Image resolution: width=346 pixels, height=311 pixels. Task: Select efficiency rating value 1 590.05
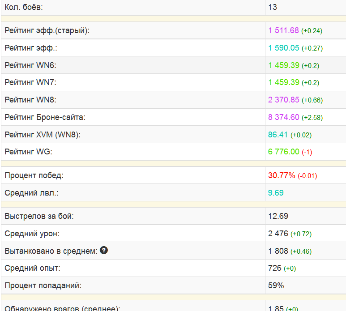pyautogui.click(x=284, y=48)
